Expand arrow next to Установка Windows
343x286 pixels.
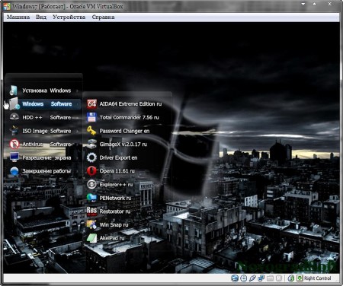click(77, 91)
